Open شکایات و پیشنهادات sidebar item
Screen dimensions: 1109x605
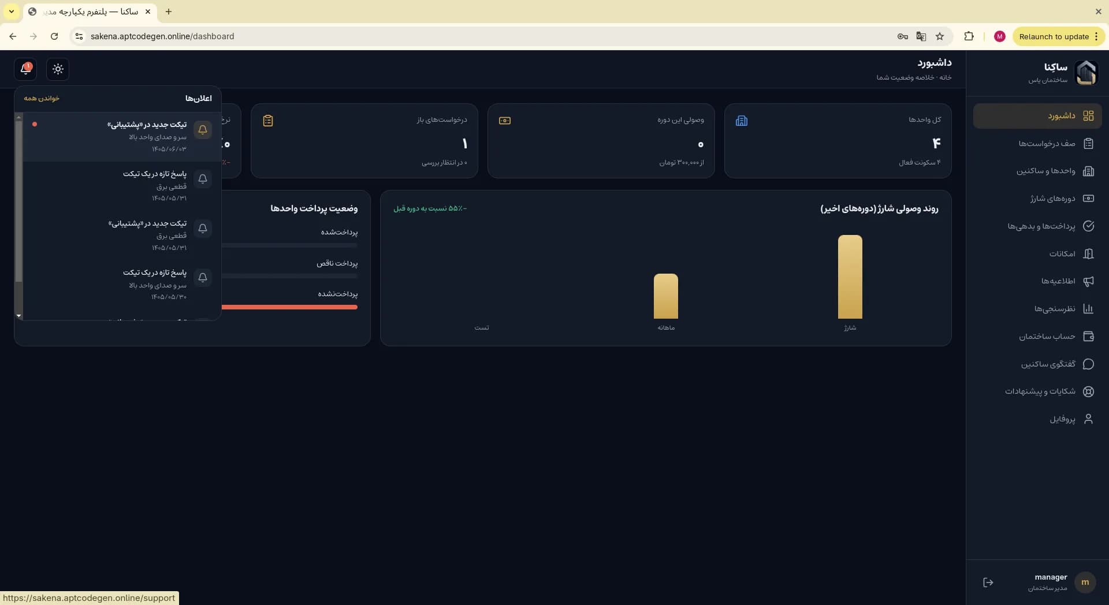click(x=1037, y=391)
